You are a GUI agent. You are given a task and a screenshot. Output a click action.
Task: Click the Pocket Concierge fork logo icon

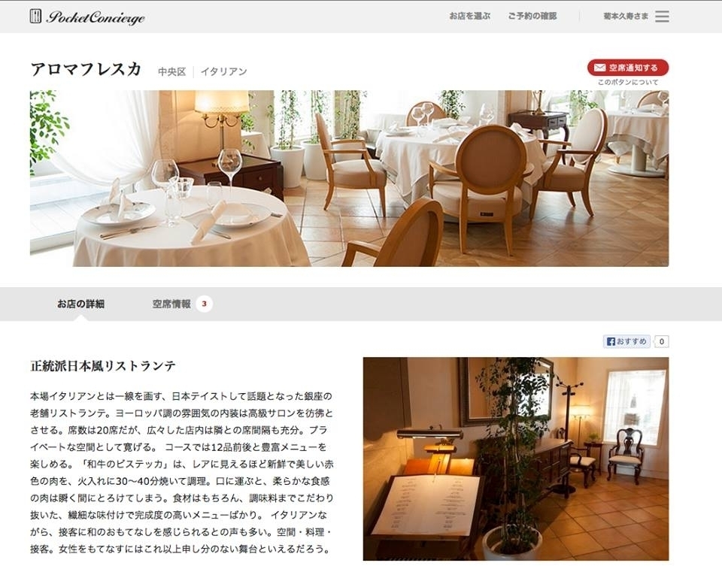coord(35,16)
